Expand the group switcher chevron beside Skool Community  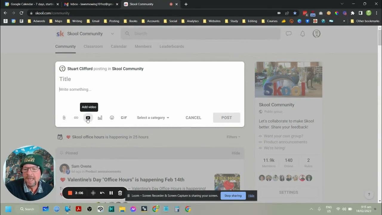113,34
